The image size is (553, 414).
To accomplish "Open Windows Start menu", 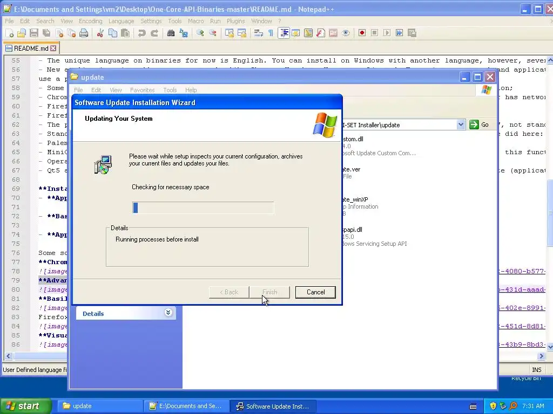I will point(26,406).
